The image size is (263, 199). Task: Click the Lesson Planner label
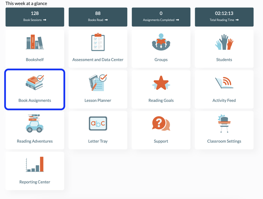[x=98, y=100]
